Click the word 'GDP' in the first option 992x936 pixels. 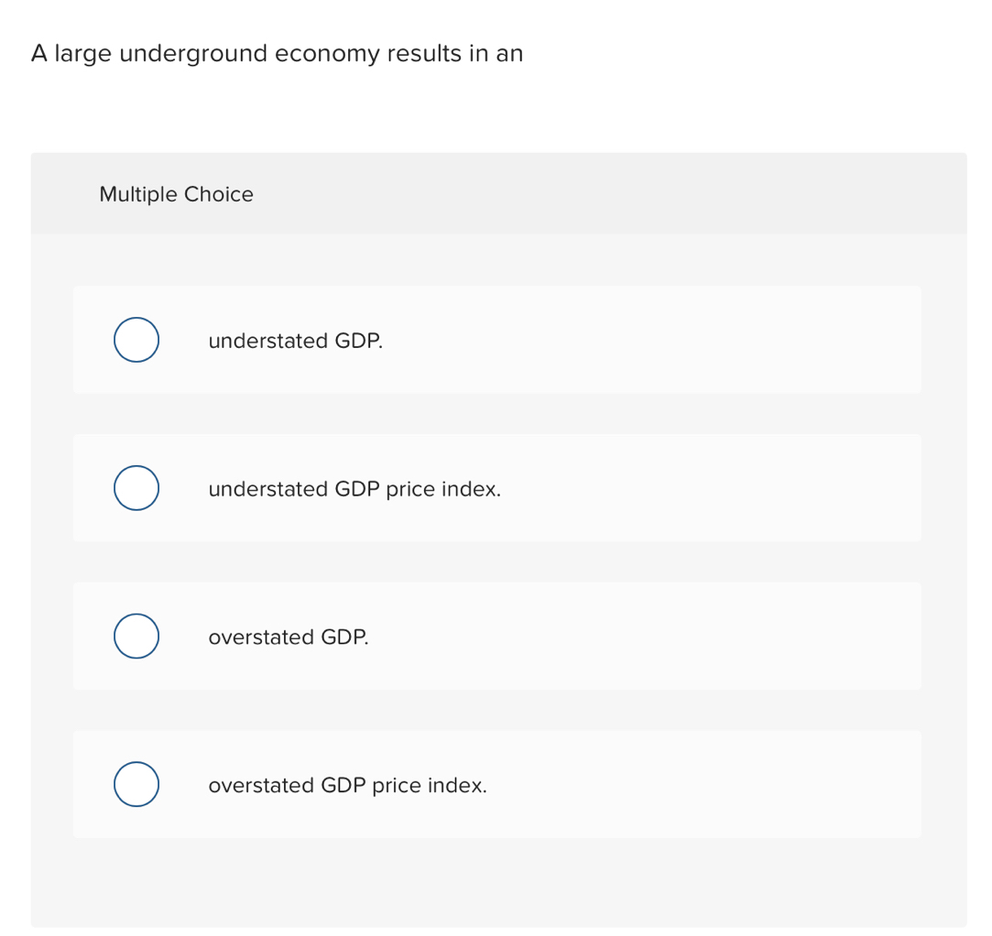pos(358,341)
